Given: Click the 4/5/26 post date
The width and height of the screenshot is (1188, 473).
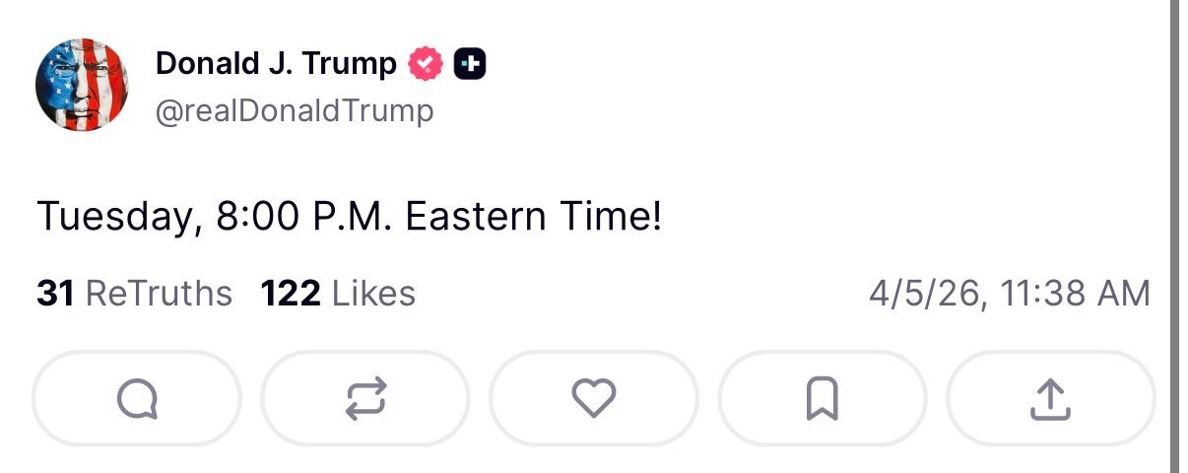Looking at the screenshot, I should point(927,294).
